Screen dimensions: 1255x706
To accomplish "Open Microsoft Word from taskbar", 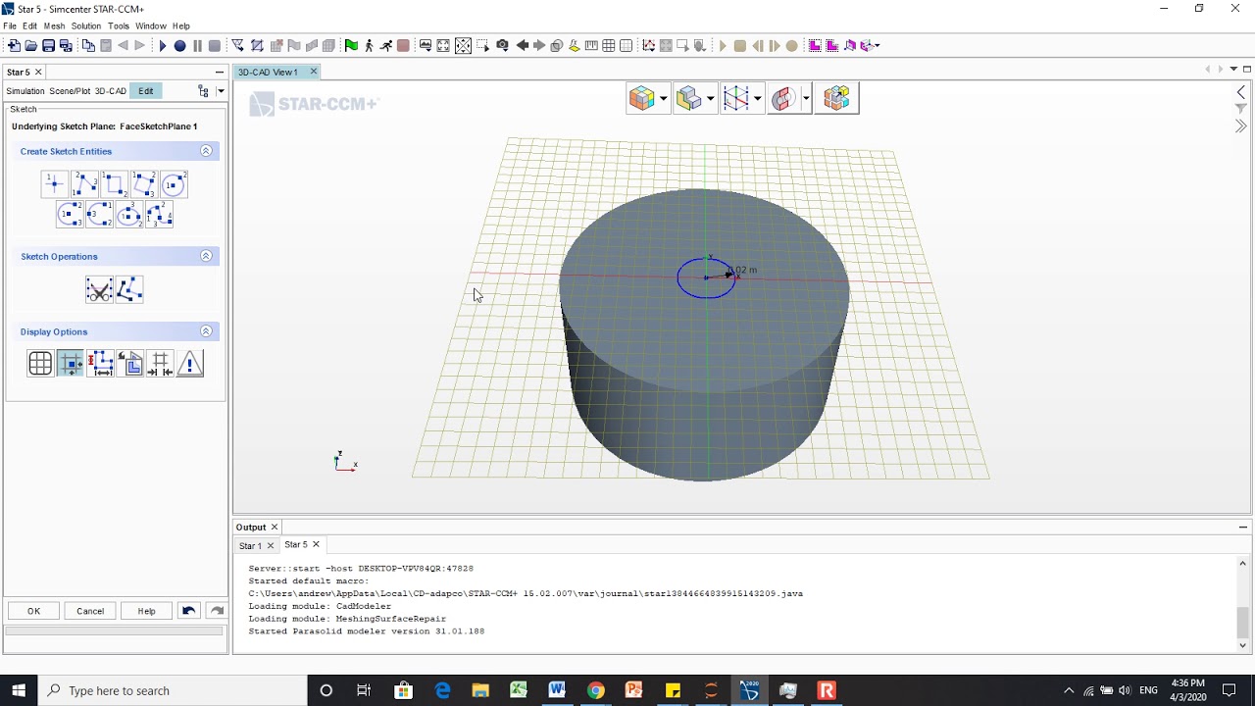I will 557,690.
